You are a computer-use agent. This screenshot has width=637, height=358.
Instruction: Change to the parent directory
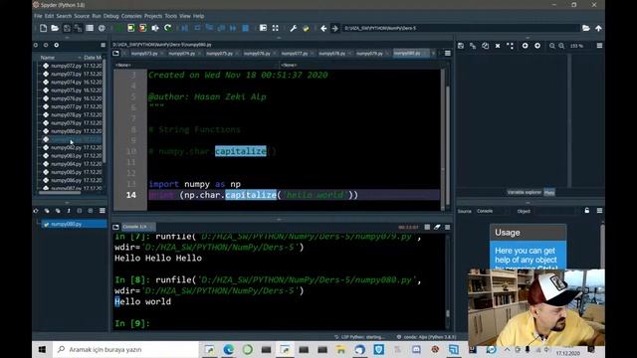[x=598, y=28]
